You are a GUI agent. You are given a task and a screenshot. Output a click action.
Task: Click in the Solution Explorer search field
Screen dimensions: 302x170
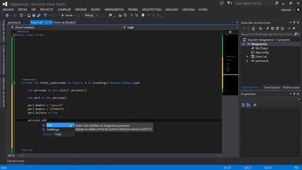coord(268,34)
